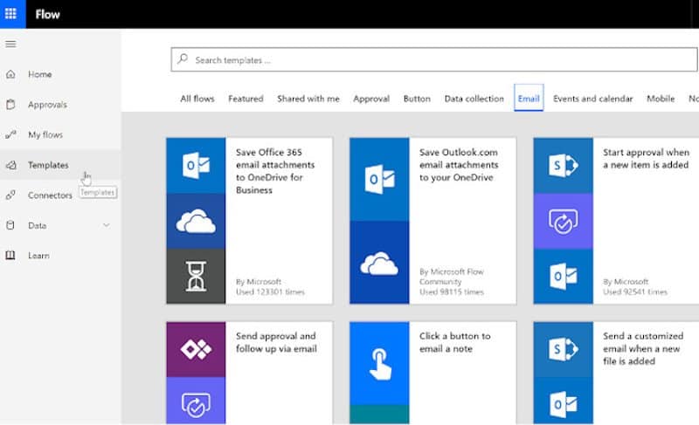Click the hourglass delay icon
This screenshot has height=425, width=699.
196,276
